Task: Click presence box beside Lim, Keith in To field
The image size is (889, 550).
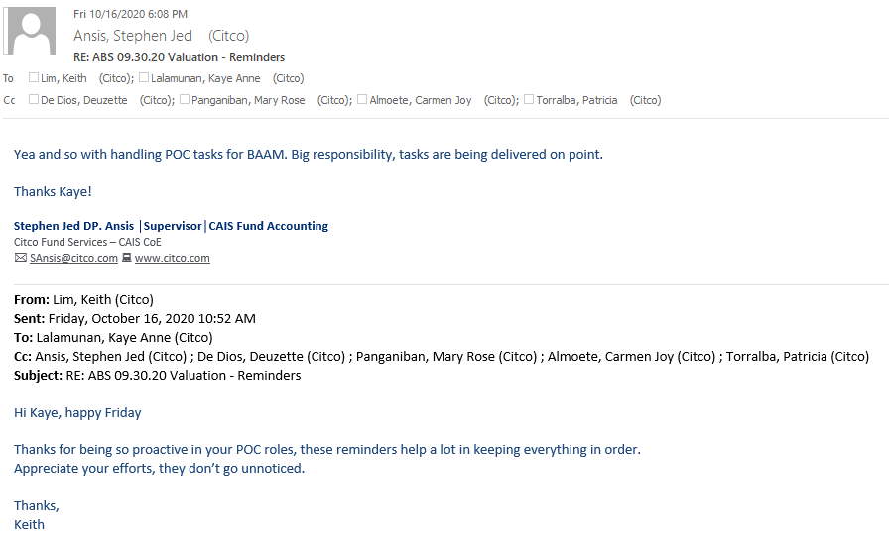Action: point(34,77)
